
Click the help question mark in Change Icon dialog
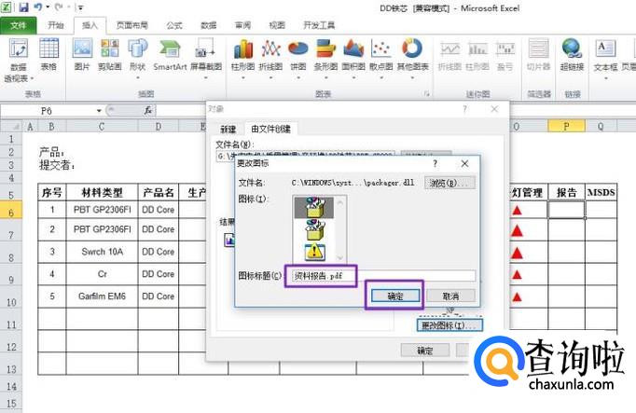436,163
